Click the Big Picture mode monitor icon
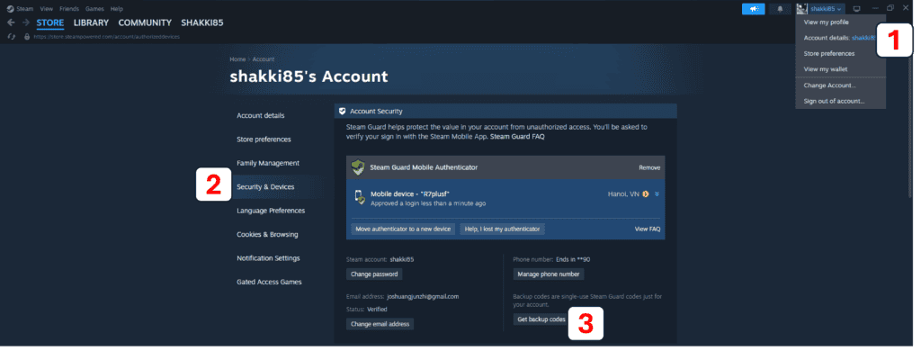 pyautogui.click(x=857, y=9)
